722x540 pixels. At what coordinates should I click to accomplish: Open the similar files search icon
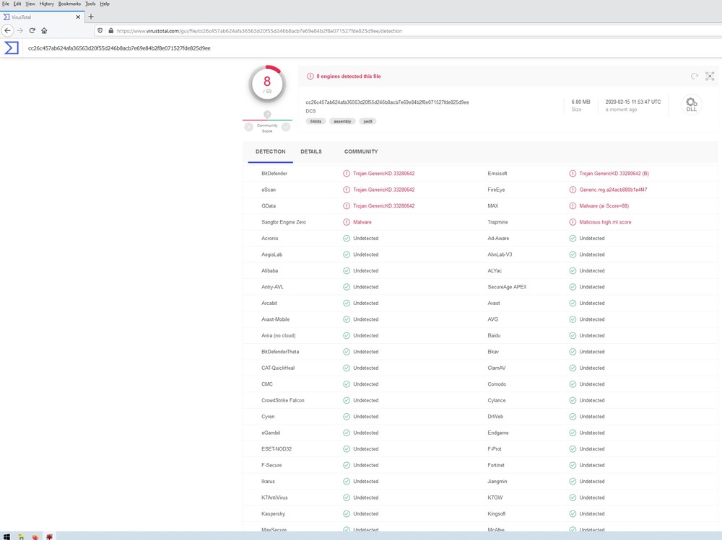pyautogui.click(x=710, y=76)
